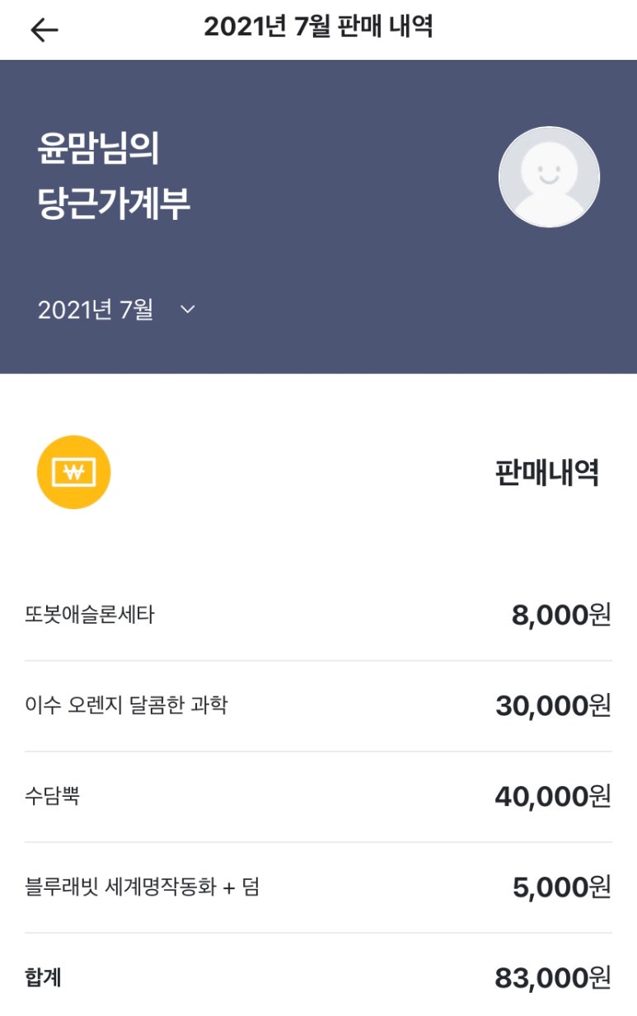
Task: Open the 이수 오렌지 달콤한 과학 item
Action: coord(126,705)
